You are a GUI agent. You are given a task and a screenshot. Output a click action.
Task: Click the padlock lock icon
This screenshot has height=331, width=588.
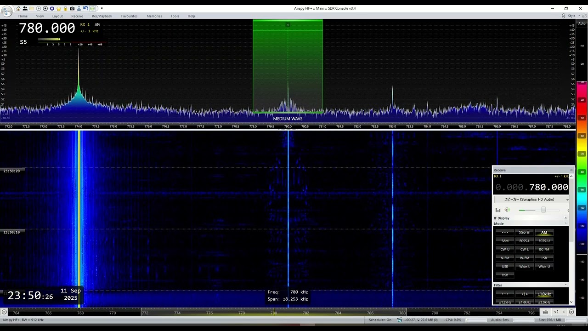coord(65,8)
